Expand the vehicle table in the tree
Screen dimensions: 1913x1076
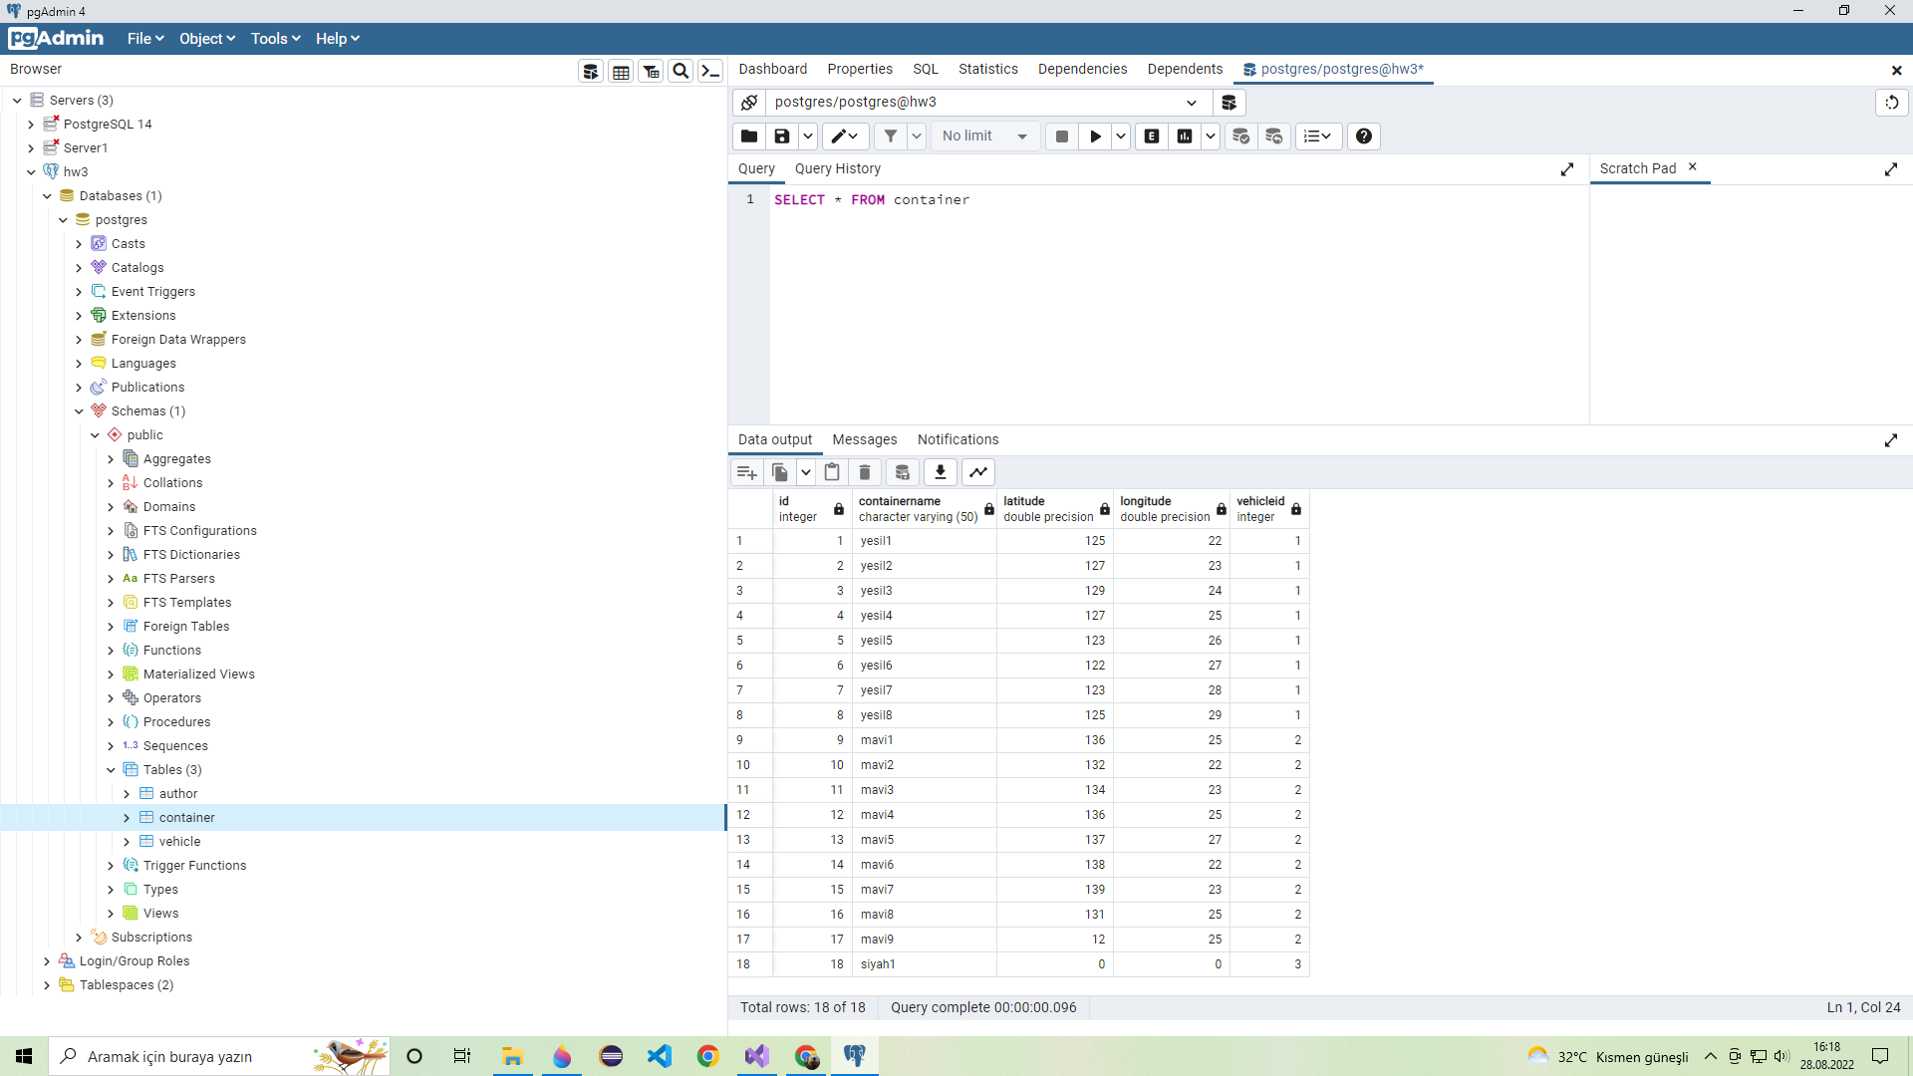coord(127,841)
